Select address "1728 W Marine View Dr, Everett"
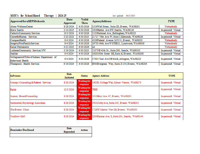Image resolution: width=200 pixels, height=154 pixels. coord(115,109)
